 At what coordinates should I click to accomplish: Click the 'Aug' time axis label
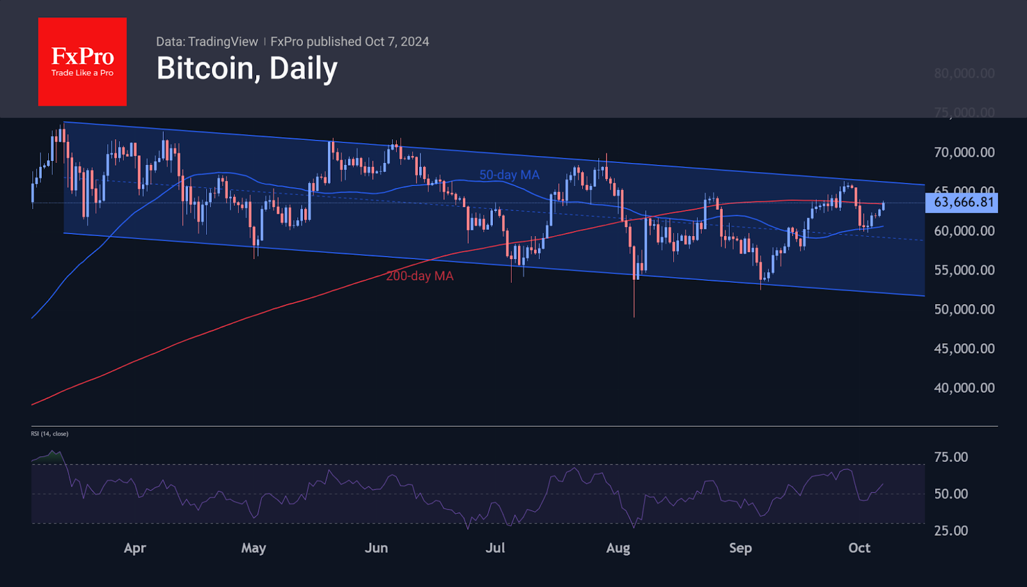618,549
